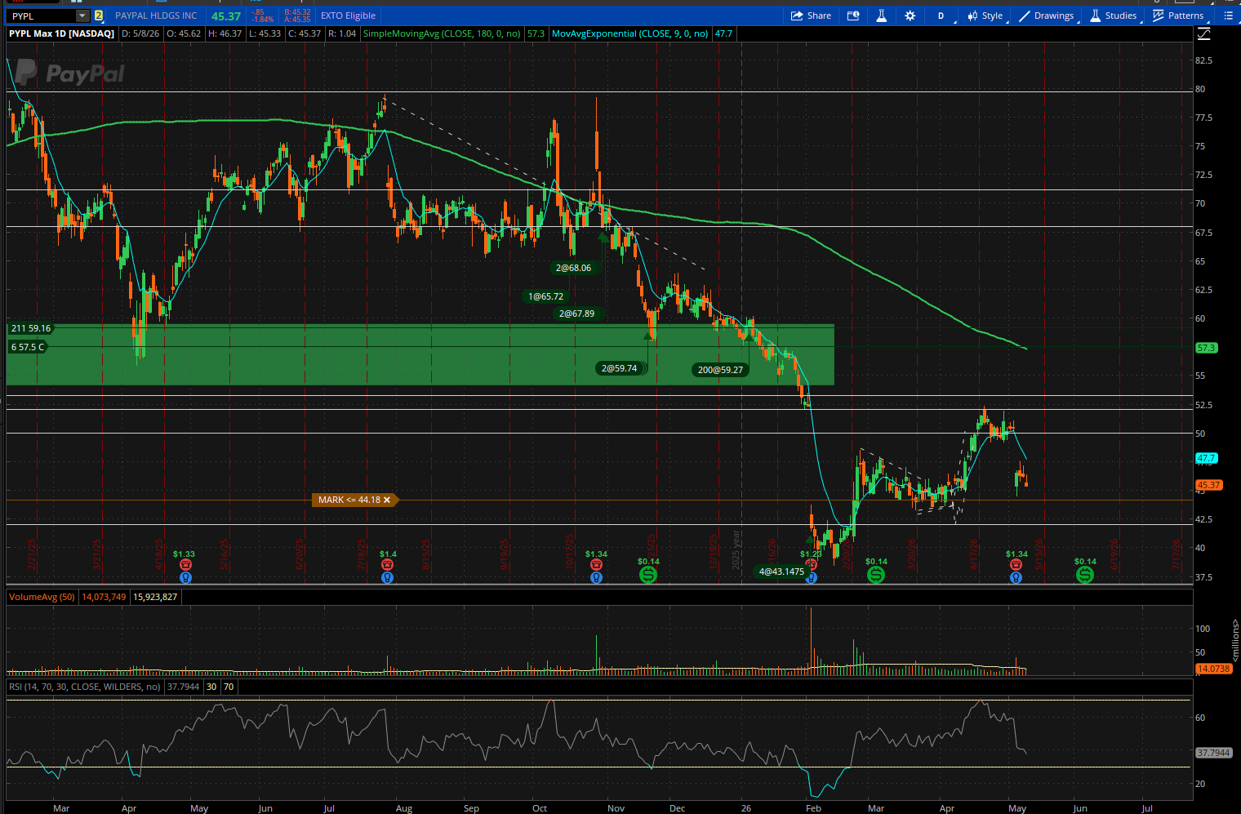This screenshot has width=1241, height=814.
Task: Open the Patterns menu
Action: 1178,16
